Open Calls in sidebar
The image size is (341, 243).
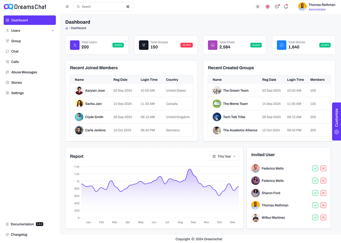[x=30, y=62]
